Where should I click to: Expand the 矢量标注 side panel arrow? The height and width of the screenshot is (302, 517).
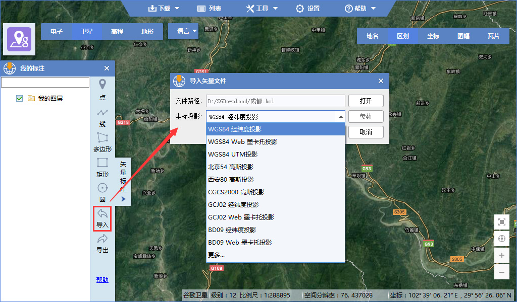123,199
